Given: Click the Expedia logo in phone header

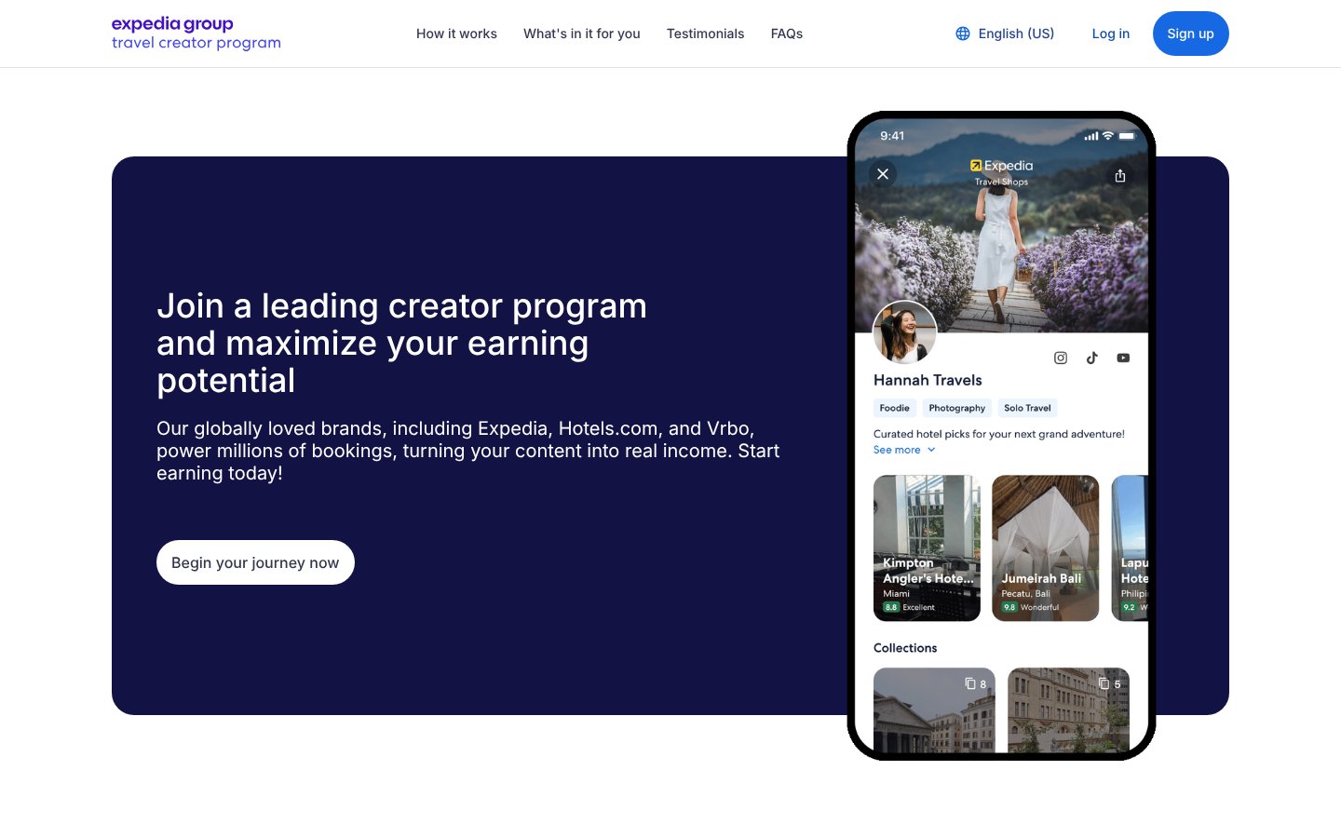Looking at the screenshot, I should [1001, 166].
